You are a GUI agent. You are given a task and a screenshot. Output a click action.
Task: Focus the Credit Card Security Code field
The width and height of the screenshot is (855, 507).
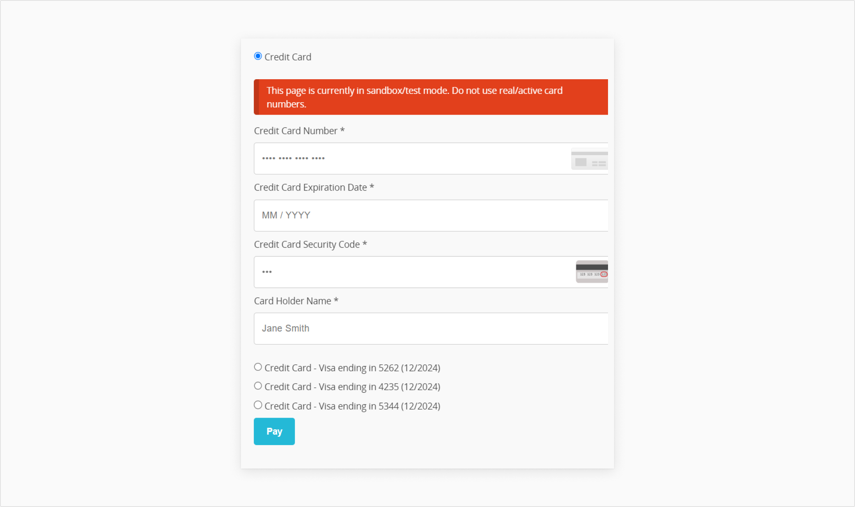431,272
